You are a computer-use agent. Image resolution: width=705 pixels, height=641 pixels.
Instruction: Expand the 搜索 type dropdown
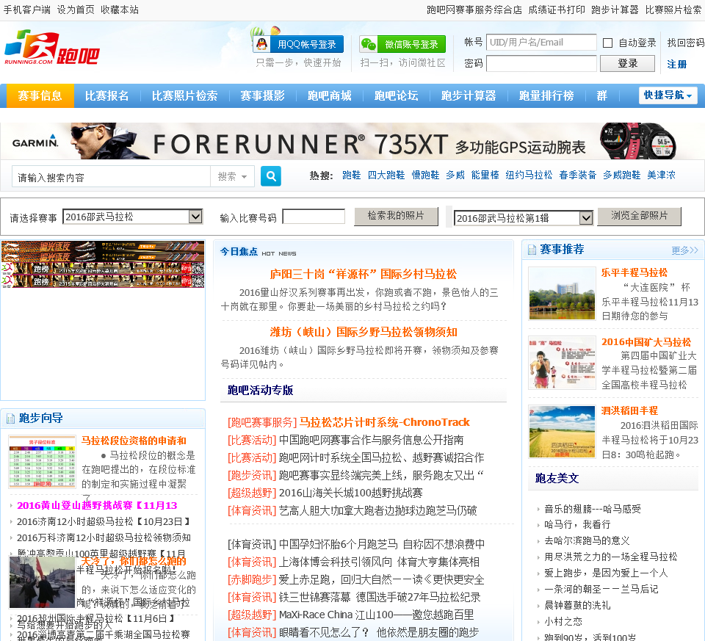click(x=232, y=177)
